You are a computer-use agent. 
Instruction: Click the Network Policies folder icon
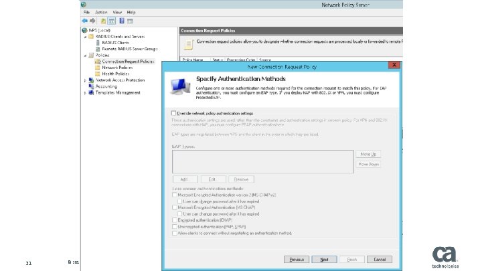98,68
